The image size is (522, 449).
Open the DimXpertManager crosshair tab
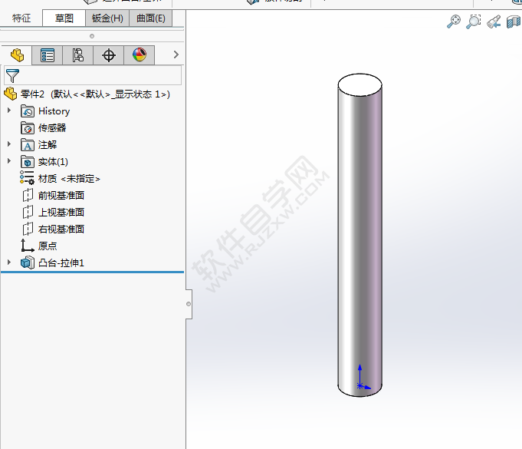pos(109,55)
